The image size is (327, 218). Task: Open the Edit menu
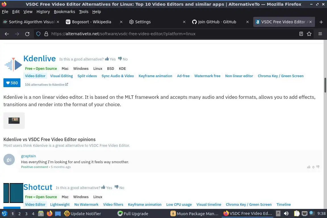16,12
